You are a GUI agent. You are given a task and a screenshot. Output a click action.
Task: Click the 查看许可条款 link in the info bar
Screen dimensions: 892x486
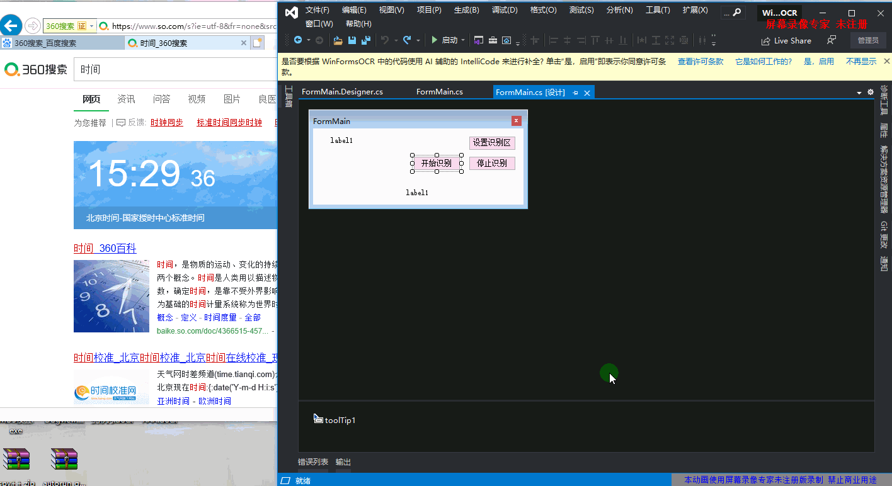(x=700, y=62)
